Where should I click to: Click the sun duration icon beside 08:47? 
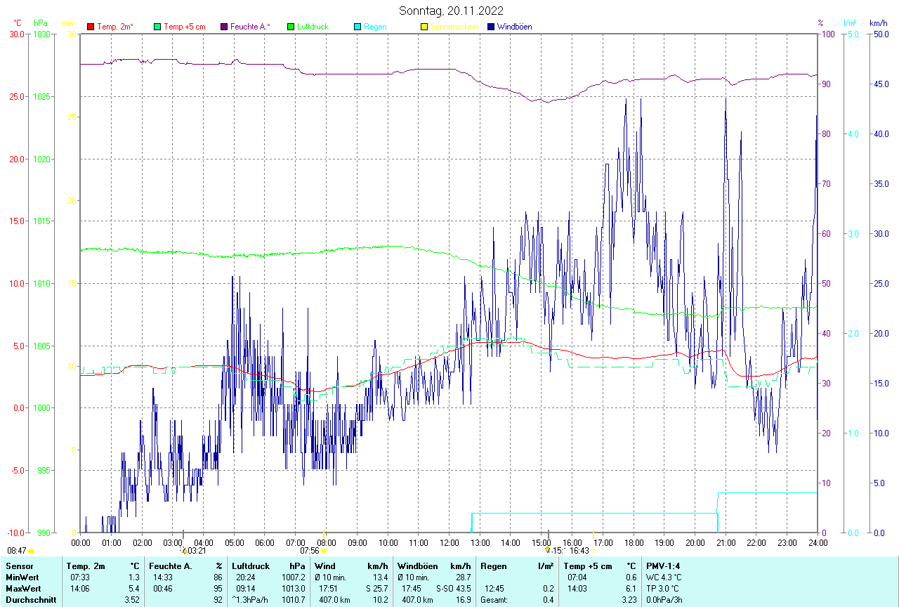point(31,551)
